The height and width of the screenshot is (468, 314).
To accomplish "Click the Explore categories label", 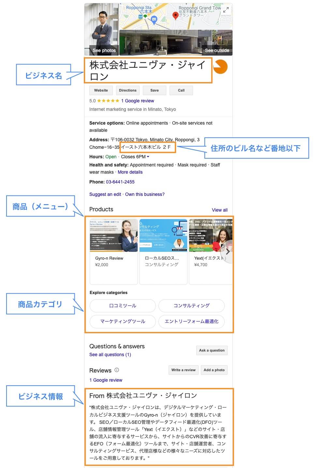I will click(109, 293).
